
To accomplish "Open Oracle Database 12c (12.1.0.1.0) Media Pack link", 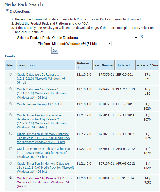I will pyautogui.click(x=42, y=93).
